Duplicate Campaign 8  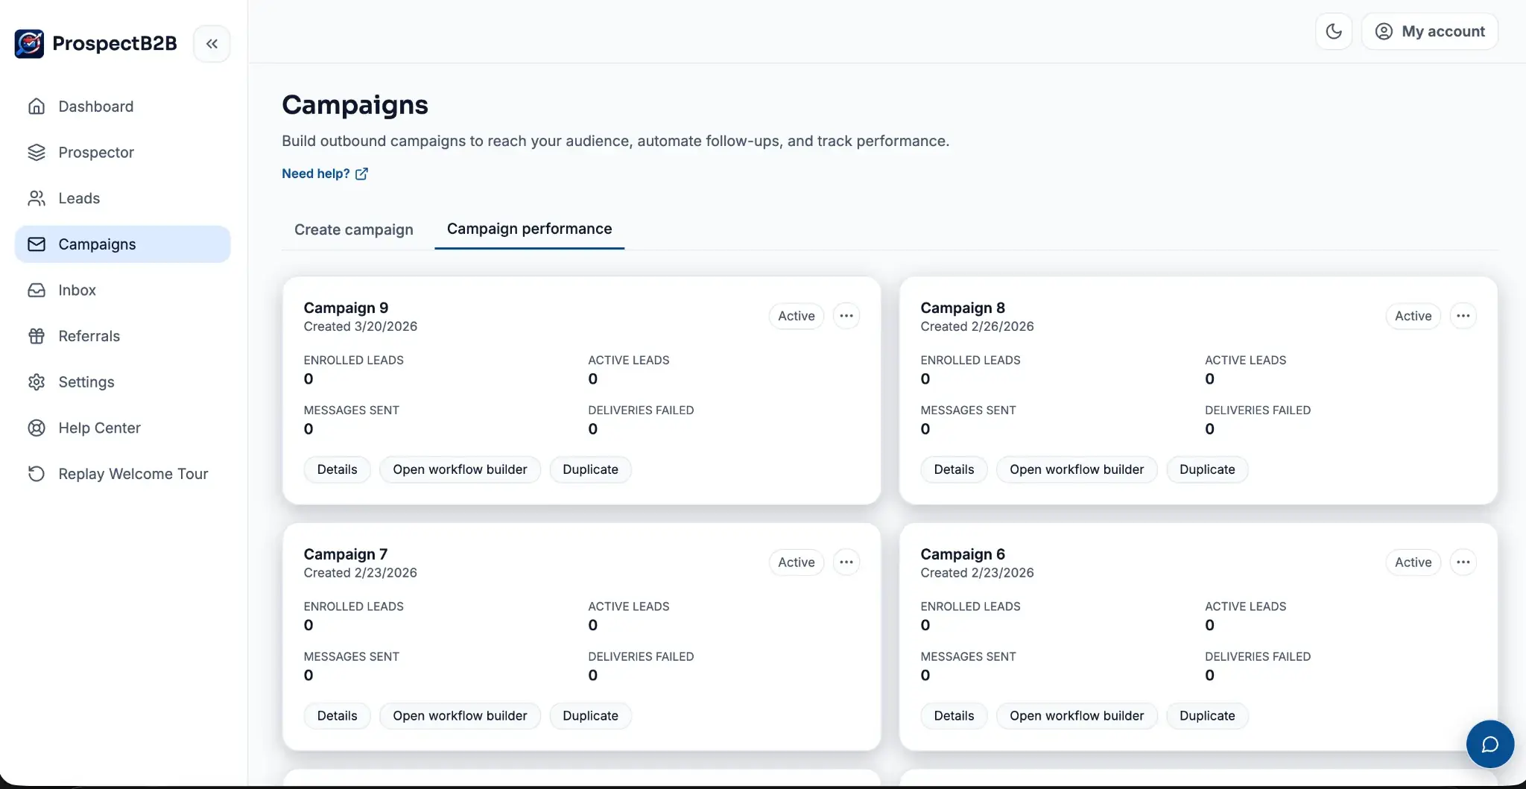coord(1207,469)
